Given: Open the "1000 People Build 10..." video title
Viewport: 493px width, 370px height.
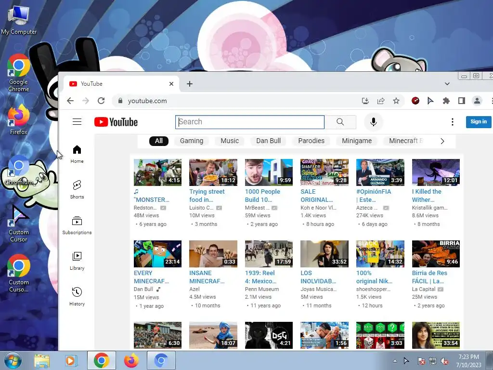Looking at the screenshot, I should [x=262, y=196].
